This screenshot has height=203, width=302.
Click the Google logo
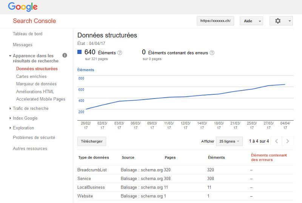pos(23,7)
